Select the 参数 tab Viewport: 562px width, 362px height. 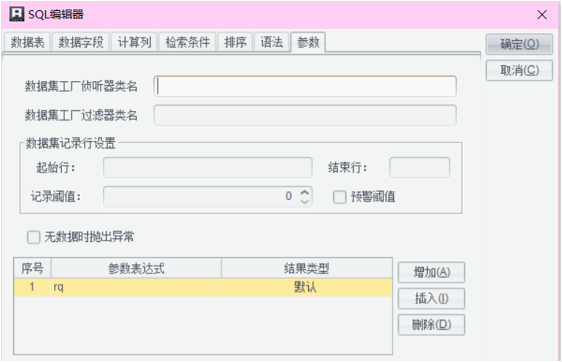click(x=308, y=43)
